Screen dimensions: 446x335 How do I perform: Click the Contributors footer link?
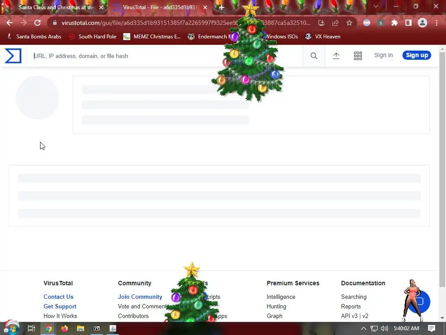pyautogui.click(x=133, y=316)
